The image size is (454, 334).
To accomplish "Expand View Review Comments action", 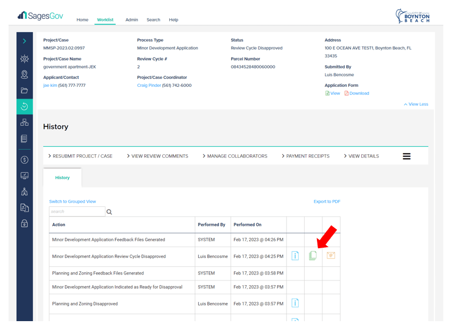I will coord(157,156).
